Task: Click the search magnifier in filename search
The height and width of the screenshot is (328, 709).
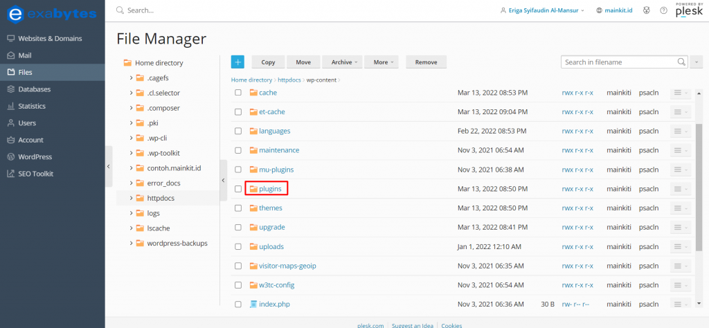Action: tap(681, 62)
